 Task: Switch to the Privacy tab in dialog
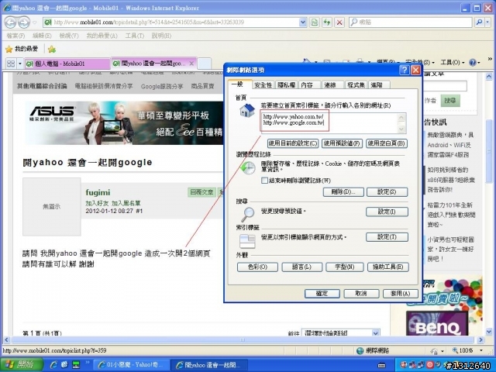(286, 84)
